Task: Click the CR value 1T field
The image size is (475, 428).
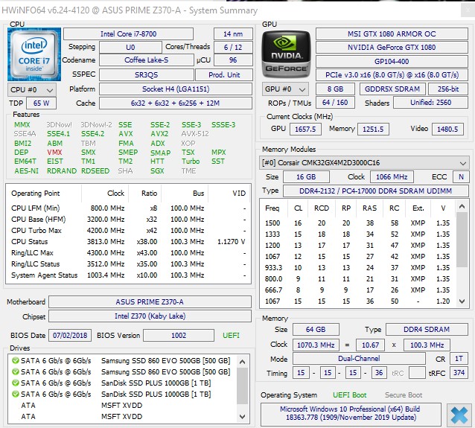Action: (459, 359)
